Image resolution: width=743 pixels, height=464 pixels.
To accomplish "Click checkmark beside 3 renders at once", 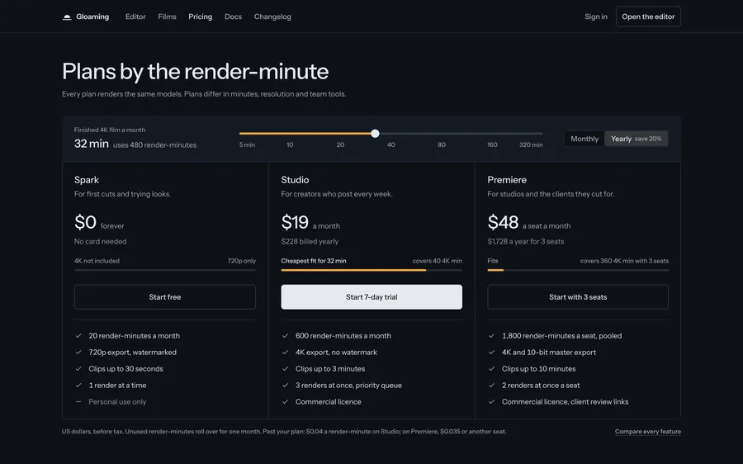I will [286, 386].
